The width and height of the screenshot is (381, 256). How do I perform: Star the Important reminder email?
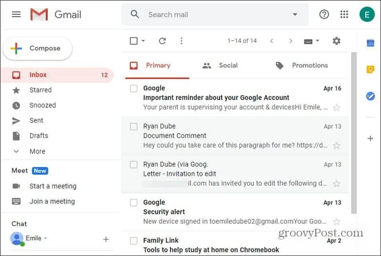click(x=336, y=107)
